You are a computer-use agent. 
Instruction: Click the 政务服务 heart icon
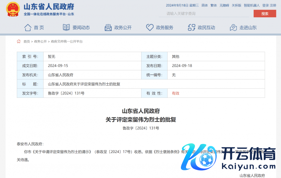pos(150,27)
